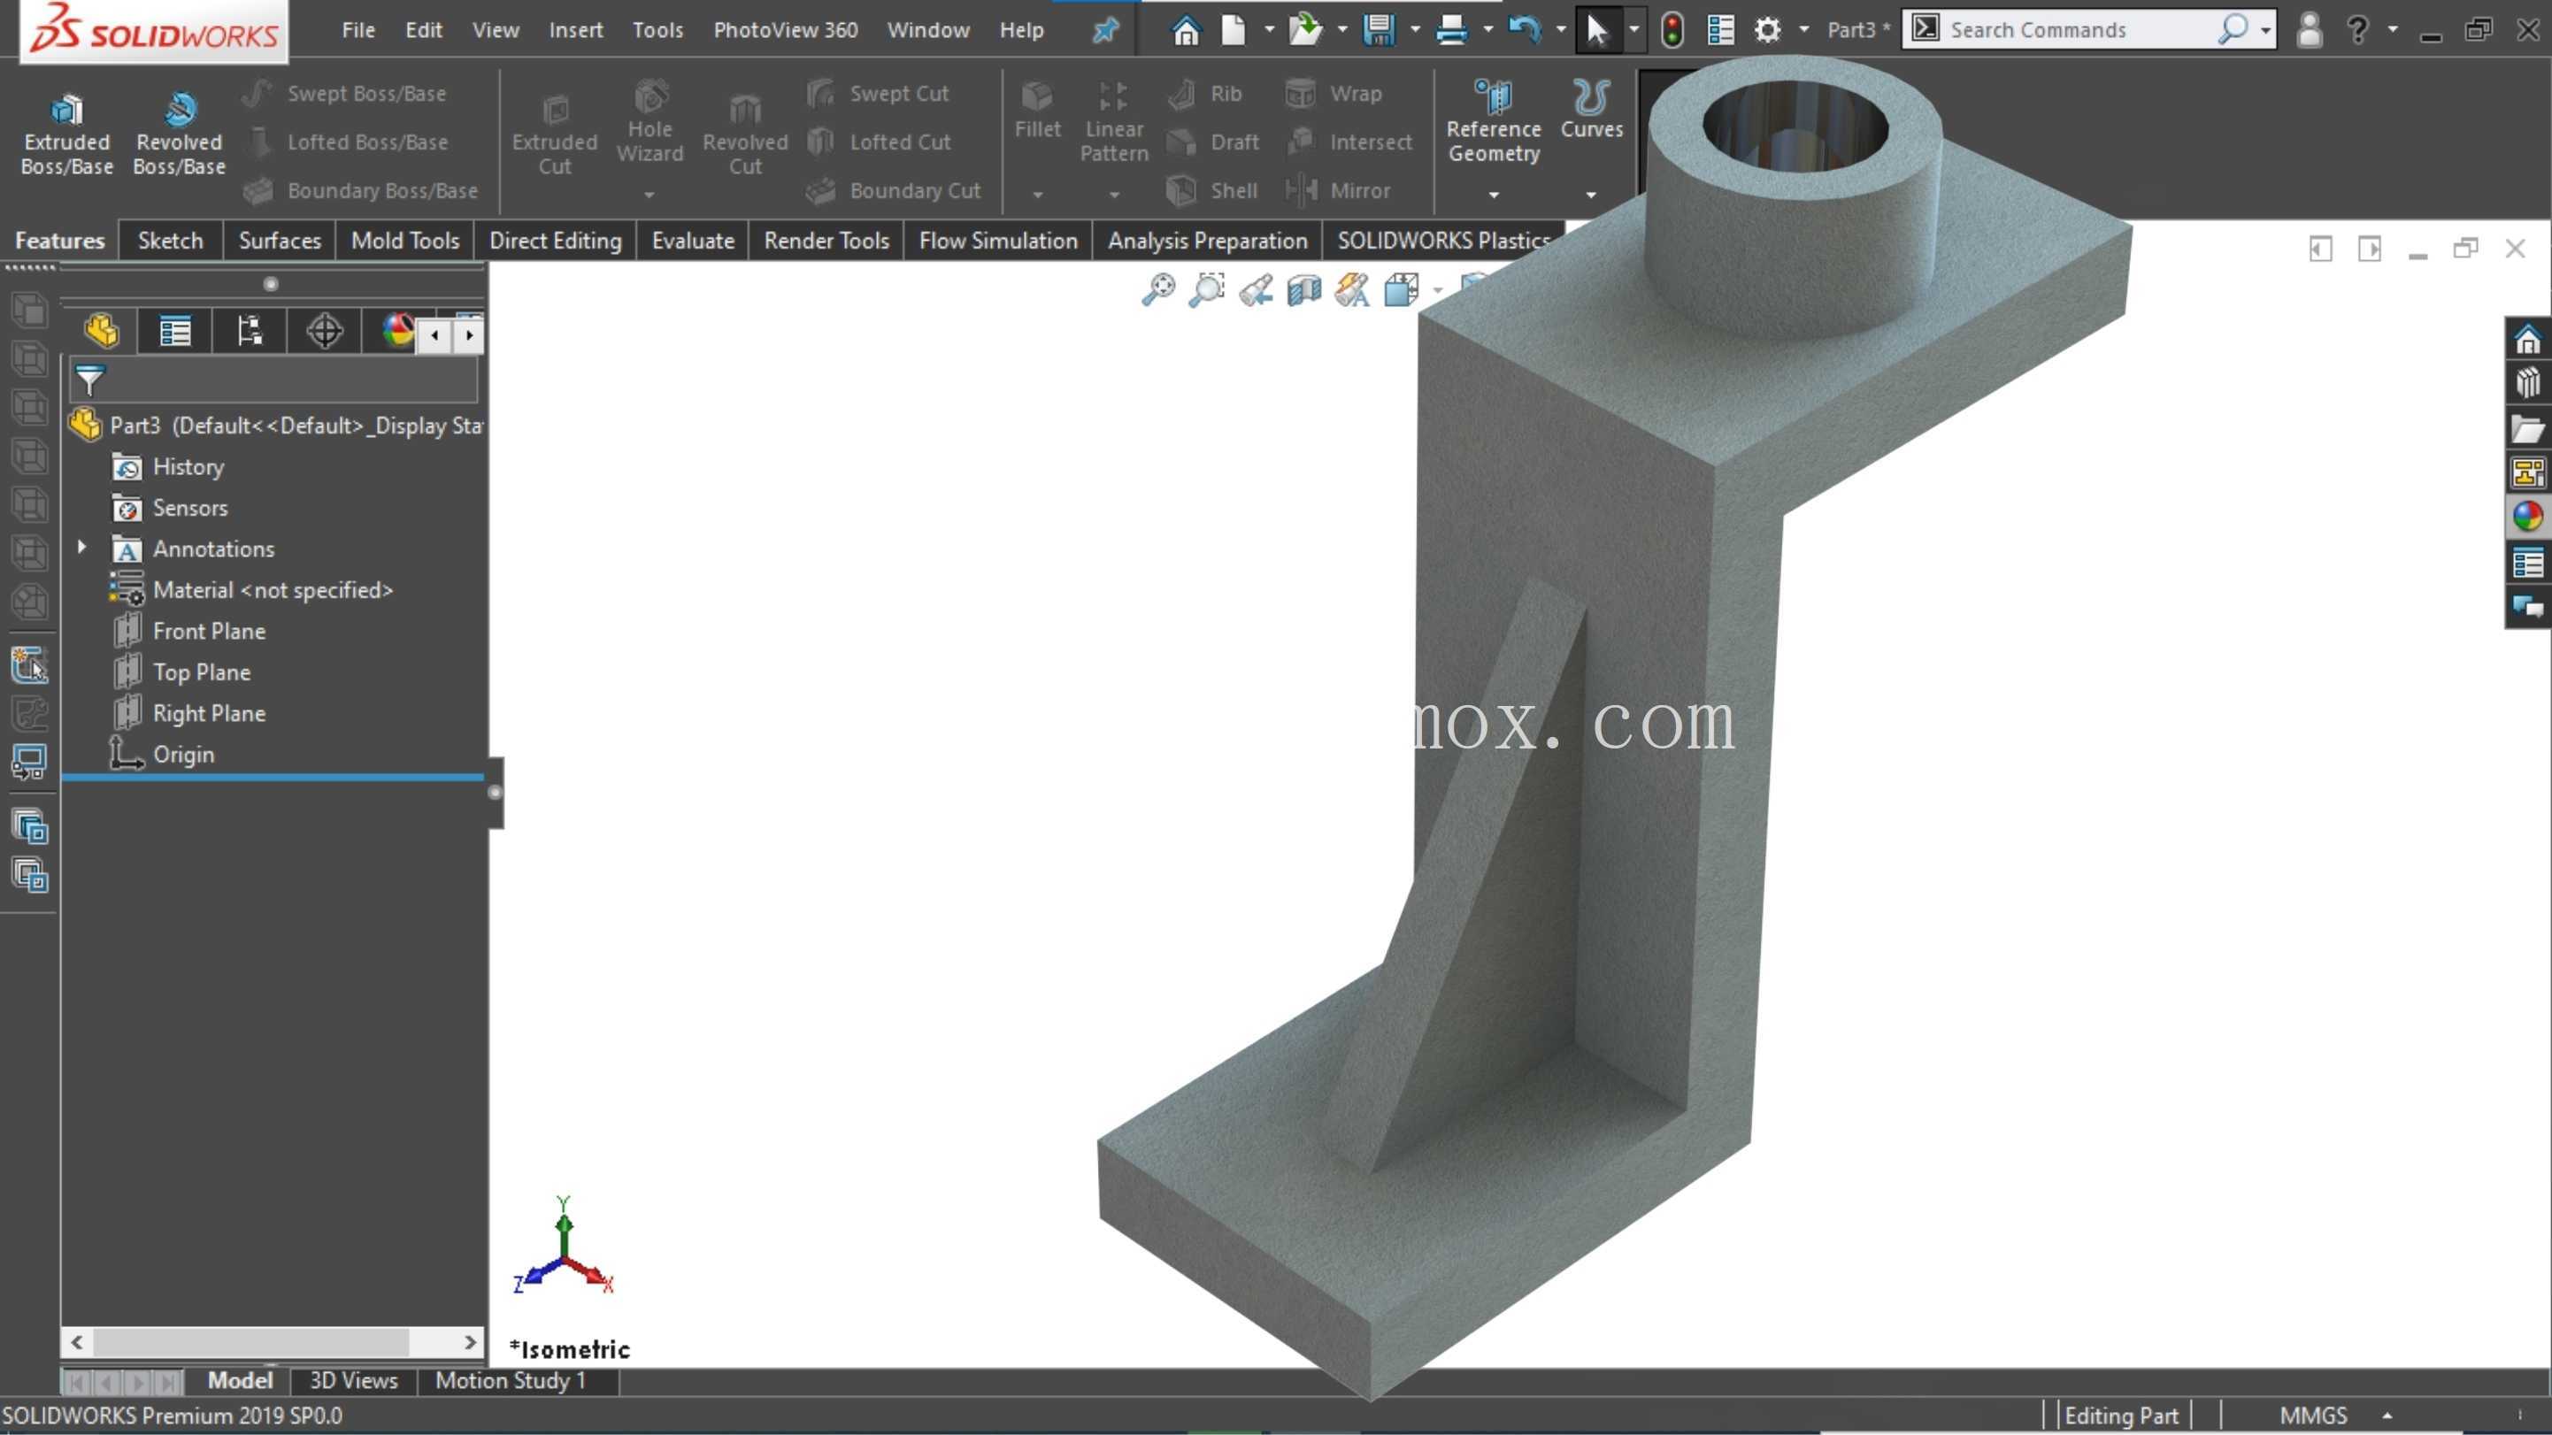Switch to the Render Tools tab
Screen dimensions: 2552x1435
pyautogui.click(x=826, y=241)
